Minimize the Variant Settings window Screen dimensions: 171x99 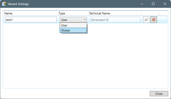point(142,4)
